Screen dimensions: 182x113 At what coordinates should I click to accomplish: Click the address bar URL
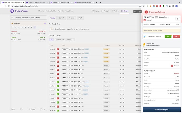(x=26, y=6)
